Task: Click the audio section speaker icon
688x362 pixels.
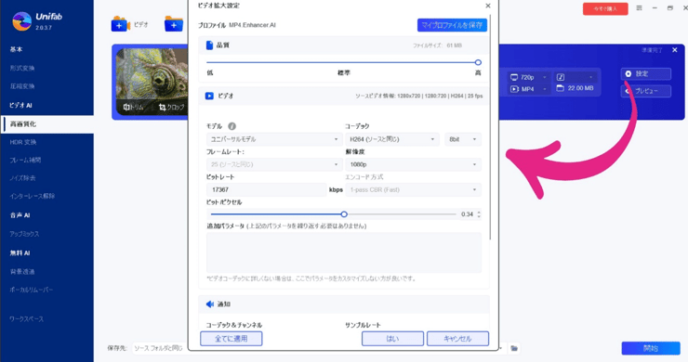Action: [210, 304]
